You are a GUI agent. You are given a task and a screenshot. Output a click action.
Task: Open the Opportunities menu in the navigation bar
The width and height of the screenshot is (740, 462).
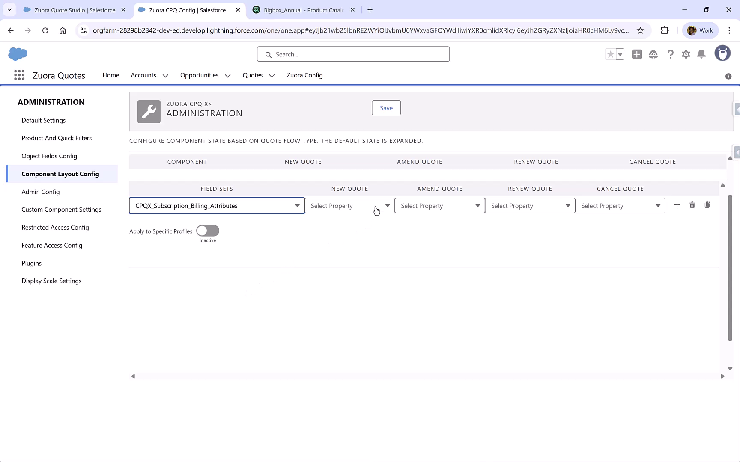(205, 75)
